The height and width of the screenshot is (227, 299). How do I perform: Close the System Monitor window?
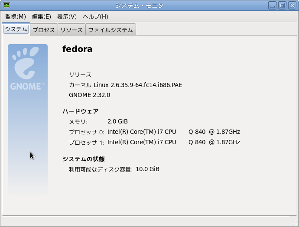pos(292,5)
